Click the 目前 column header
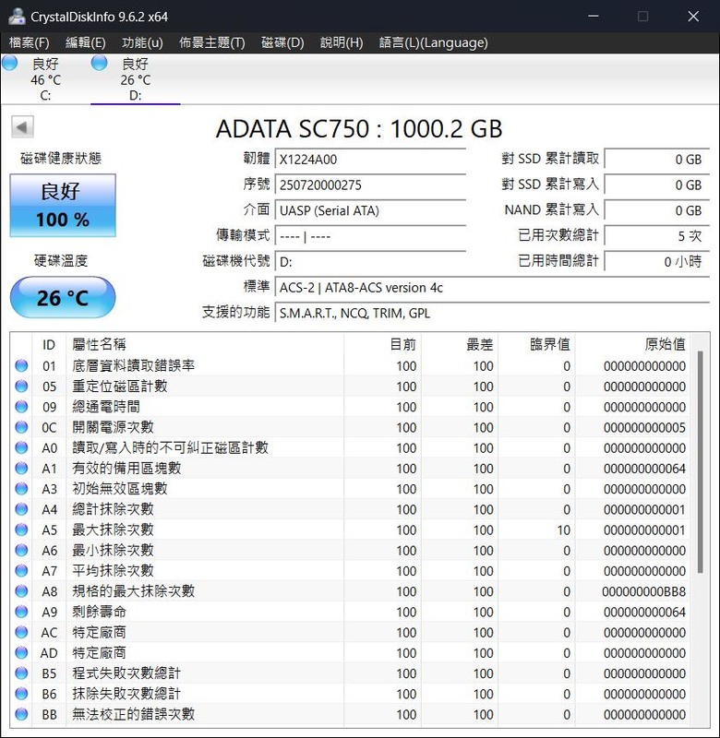The height and width of the screenshot is (738, 720). tap(382, 344)
